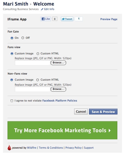Open the Preview Page link
125x159 pixels.
click(109, 19)
